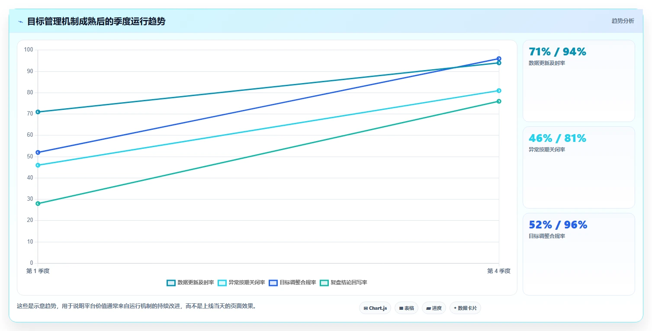Viewport: 652px width, 331px height.
Task: Select the 71% / 94% stat card value
Action: click(557, 52)
